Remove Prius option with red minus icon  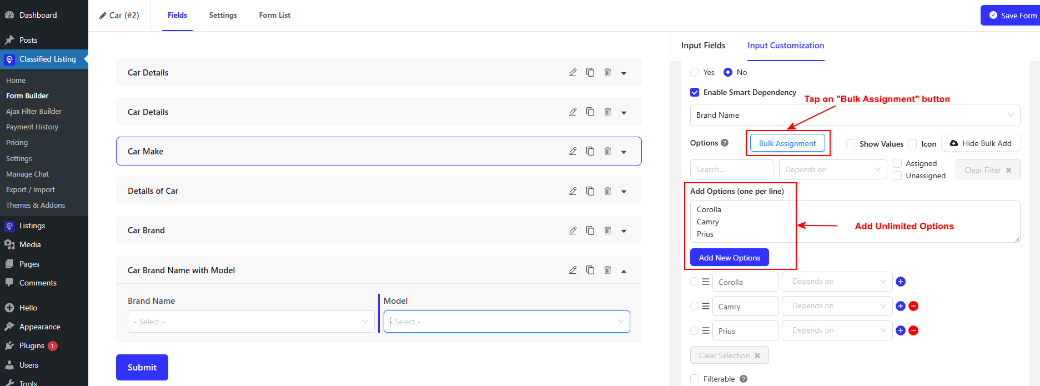[913, 330]
